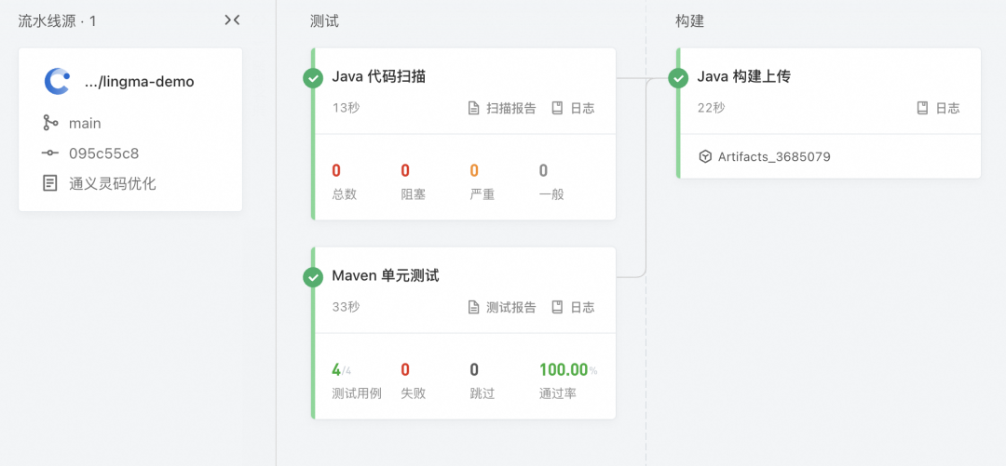Open the .../lingma-demo repository link
The height and width of the screenshot is (466, 1006).
(139, 82)
